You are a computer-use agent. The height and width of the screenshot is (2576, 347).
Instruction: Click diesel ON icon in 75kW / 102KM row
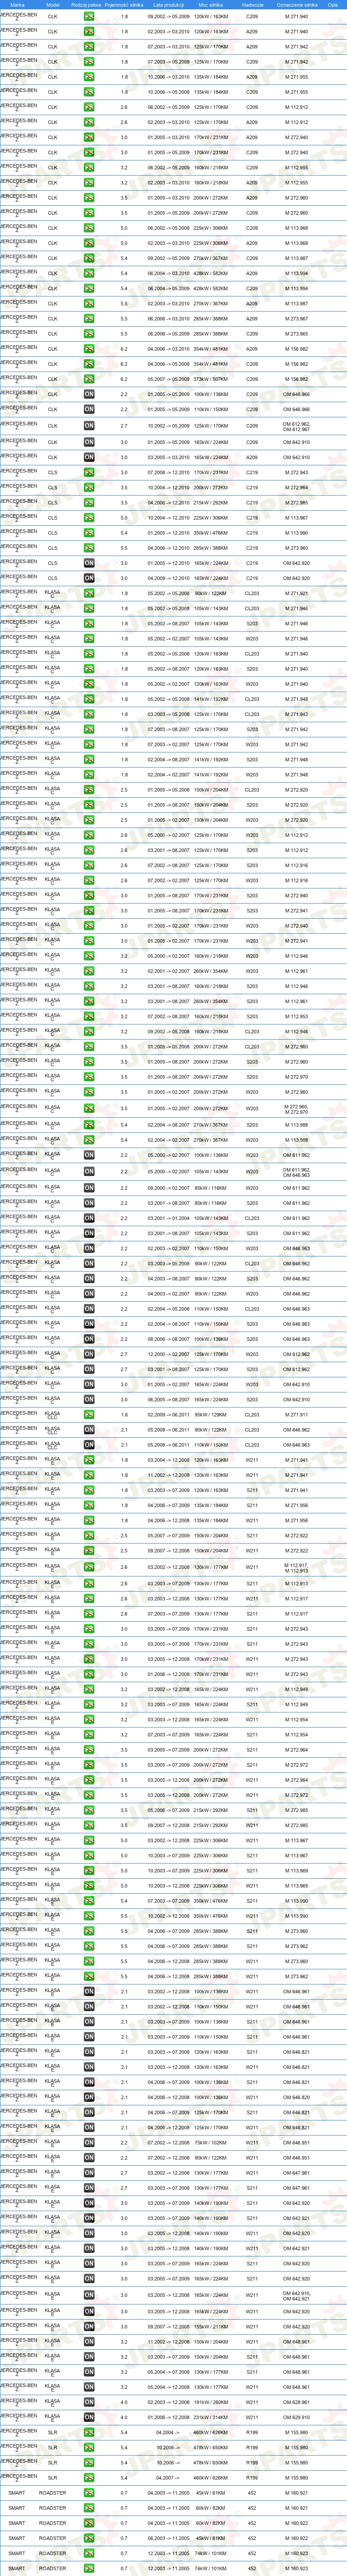89,2142
